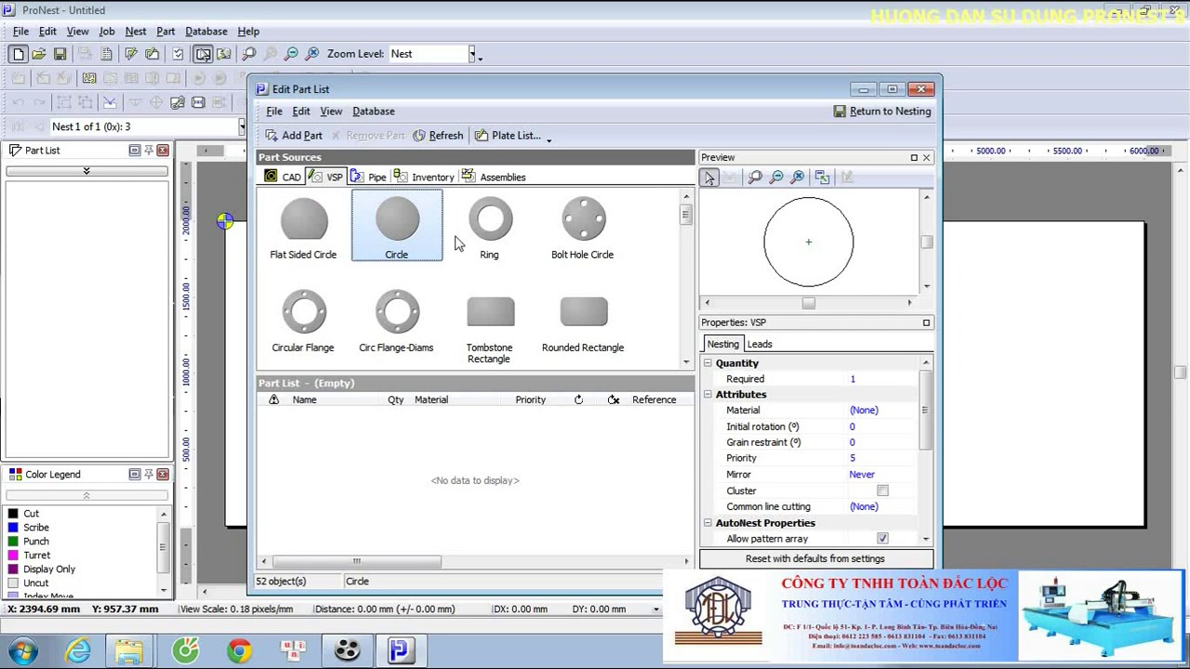Screen dimensions: 1190x669
Task: Click the Open folder icon in main toolbar
Action: pos(39,54)
